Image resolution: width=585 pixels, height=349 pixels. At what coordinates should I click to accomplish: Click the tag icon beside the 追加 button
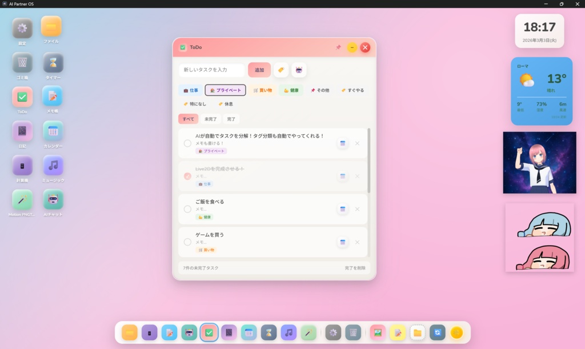[x=281, y=70]
